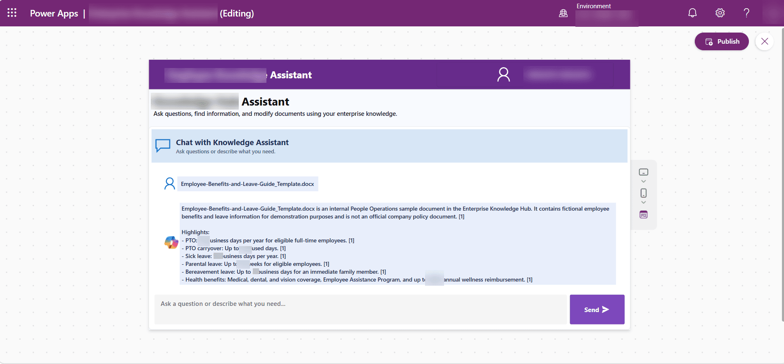Select the phone preview device icon
The image size is (784, 364).
(644, 193)
